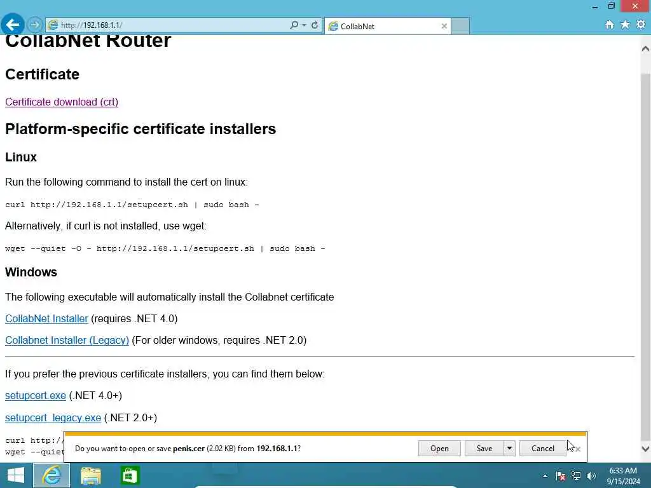Image resolution: width=651 pixels, height=488 pixels.
Task: Click Internet Explorer taskbar icon
Action: [x=51, y=475]
